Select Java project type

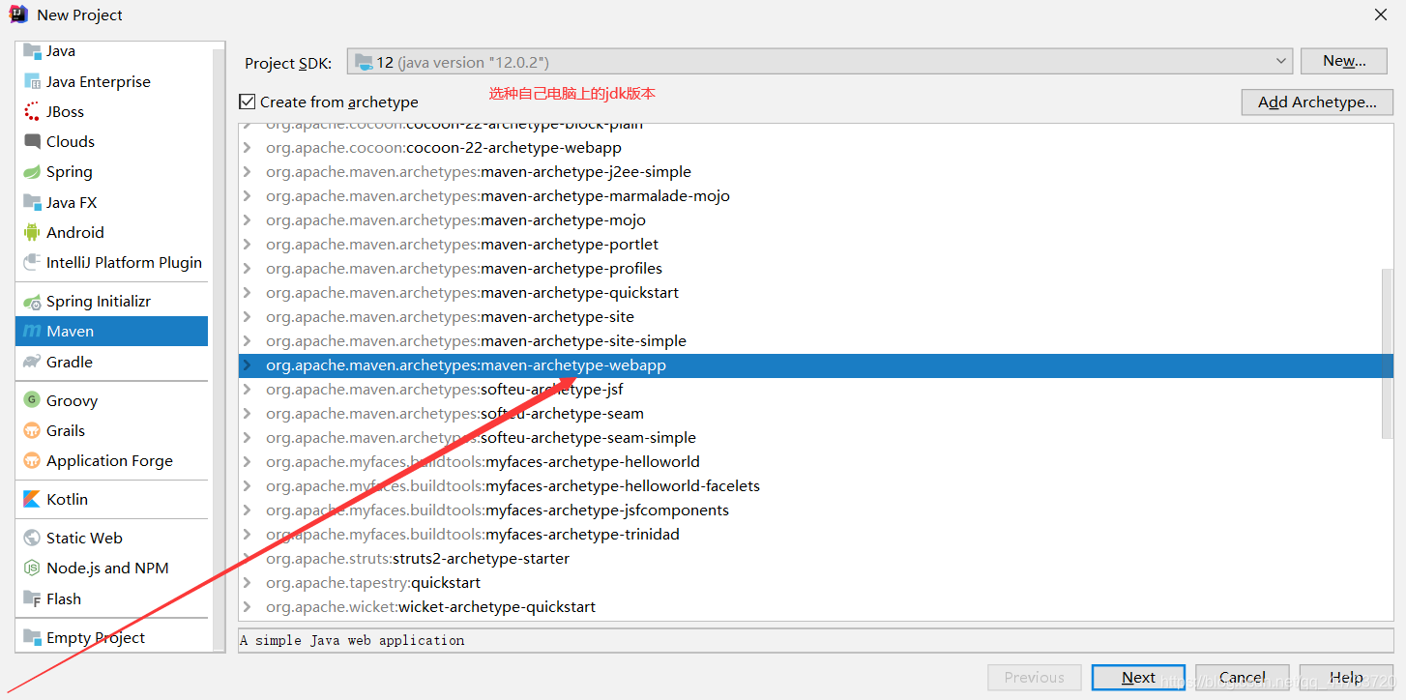(x=112, y=51)
